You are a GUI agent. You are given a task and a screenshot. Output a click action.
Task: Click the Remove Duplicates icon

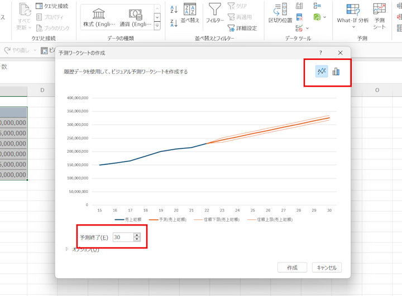299,17
